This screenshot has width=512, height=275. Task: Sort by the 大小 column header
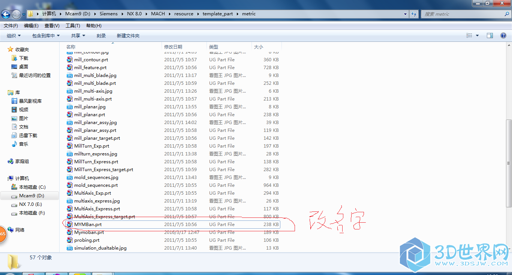click(266, 47)
